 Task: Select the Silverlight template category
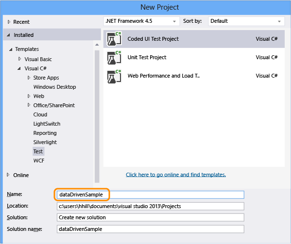[x=45, y=142]
